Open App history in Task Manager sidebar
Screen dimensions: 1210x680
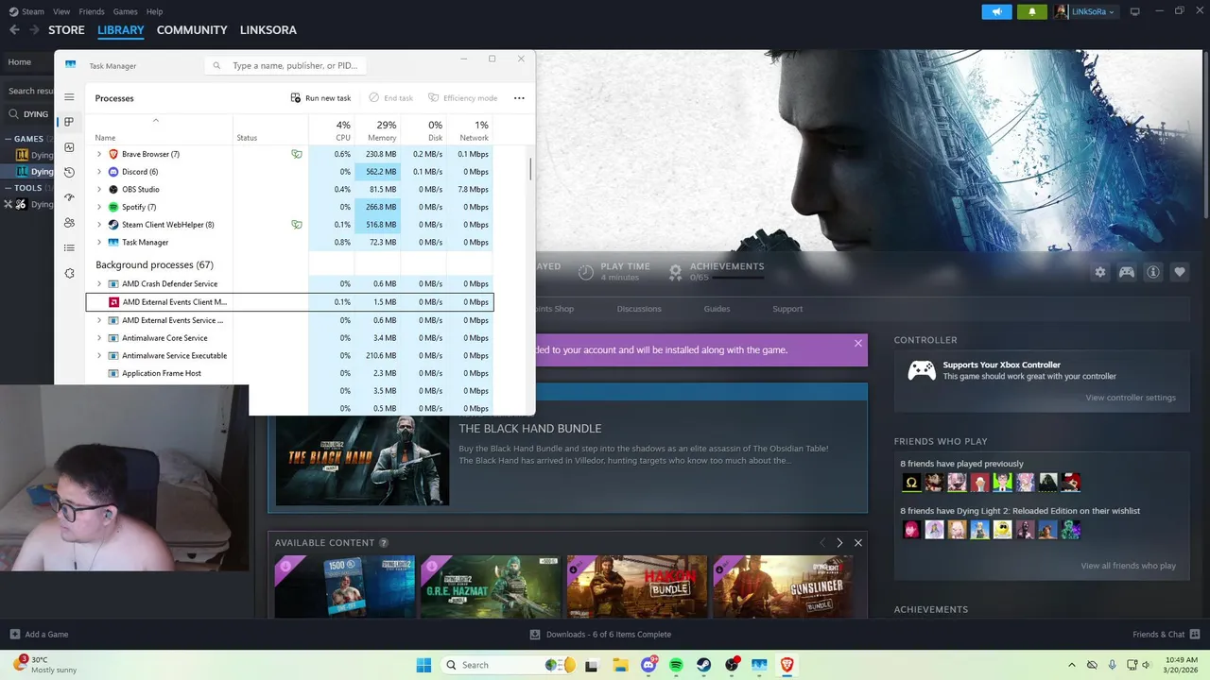(69, 172)
